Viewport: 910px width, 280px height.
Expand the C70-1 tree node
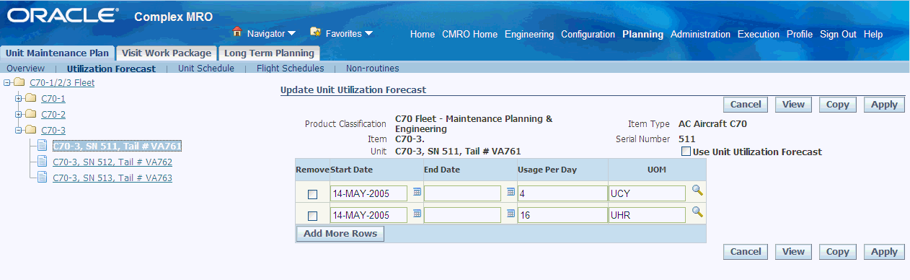tap(19, 98)
